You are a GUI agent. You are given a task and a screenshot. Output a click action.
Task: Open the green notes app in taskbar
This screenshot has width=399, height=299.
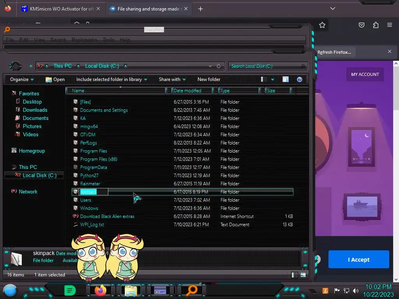tap(70, 290)
